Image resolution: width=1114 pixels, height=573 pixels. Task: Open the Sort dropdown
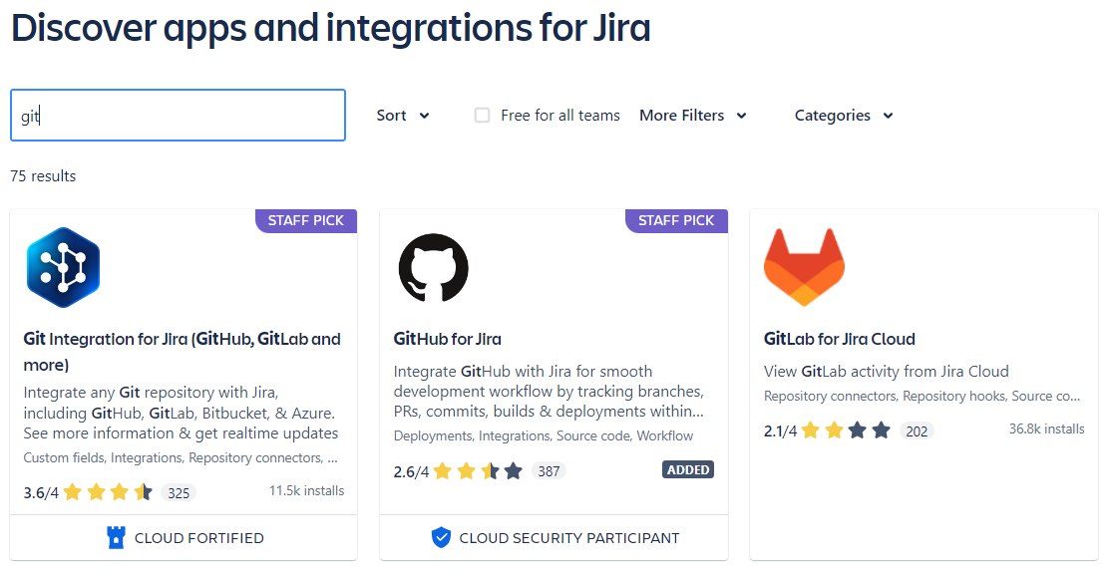(x=403, y=115)
